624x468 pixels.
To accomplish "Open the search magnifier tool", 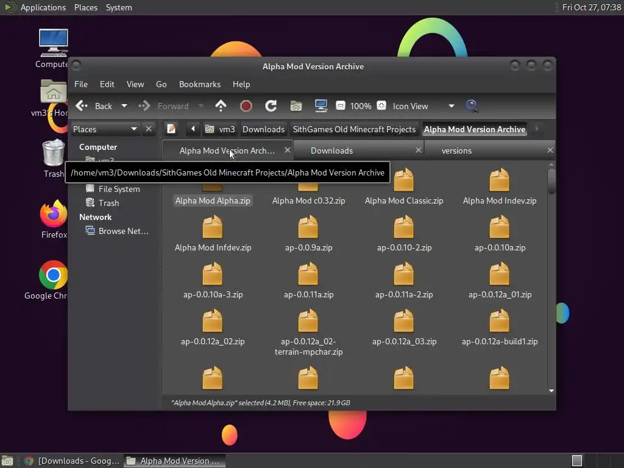I will tap(472, 106).
